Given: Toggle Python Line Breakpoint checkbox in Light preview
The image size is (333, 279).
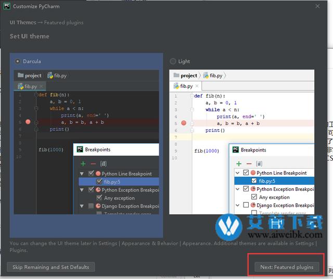Looking at the screenshot, I should [246, 173].
